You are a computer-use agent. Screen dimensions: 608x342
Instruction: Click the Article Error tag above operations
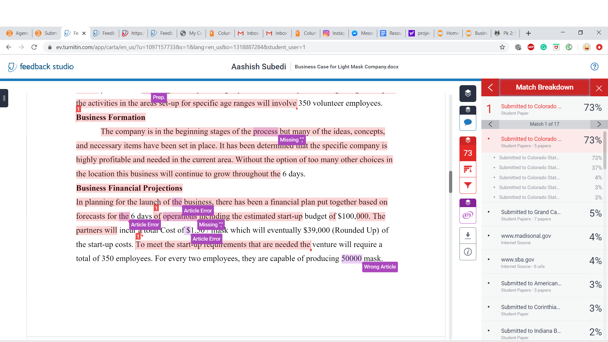pyautogui.click(x=198, y=211)
